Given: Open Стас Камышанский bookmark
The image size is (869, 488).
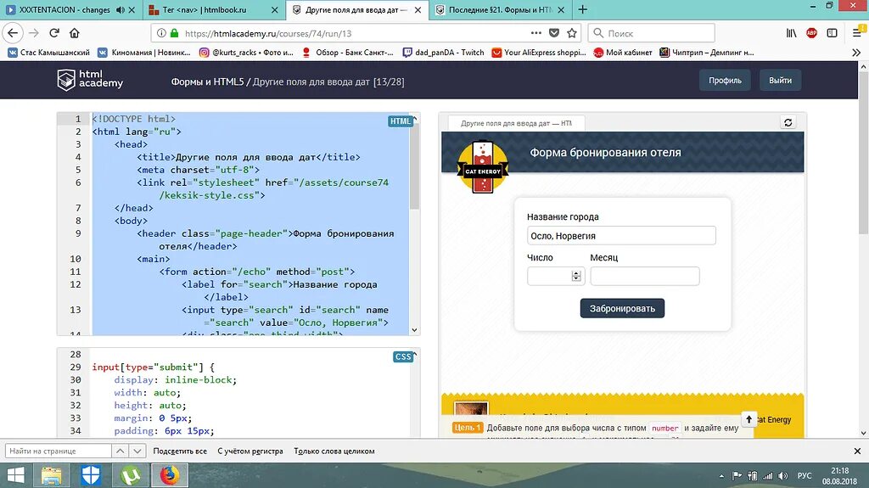Looking at the screenshot, I should (48, 53).
